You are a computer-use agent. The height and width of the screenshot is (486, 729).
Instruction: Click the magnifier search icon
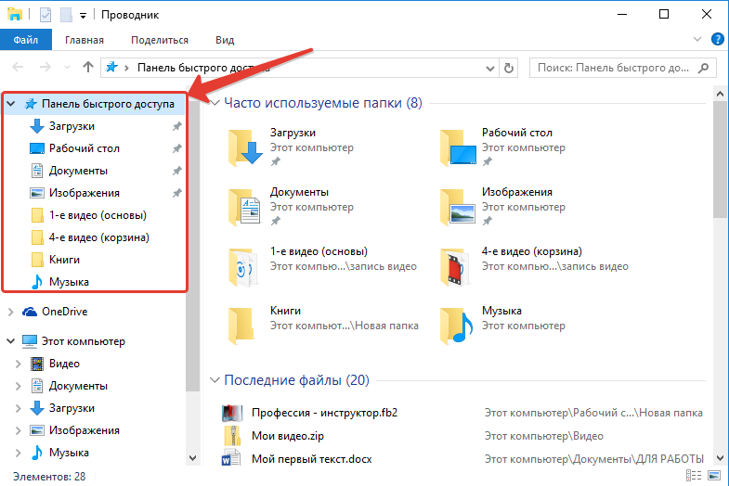point(704,68)
